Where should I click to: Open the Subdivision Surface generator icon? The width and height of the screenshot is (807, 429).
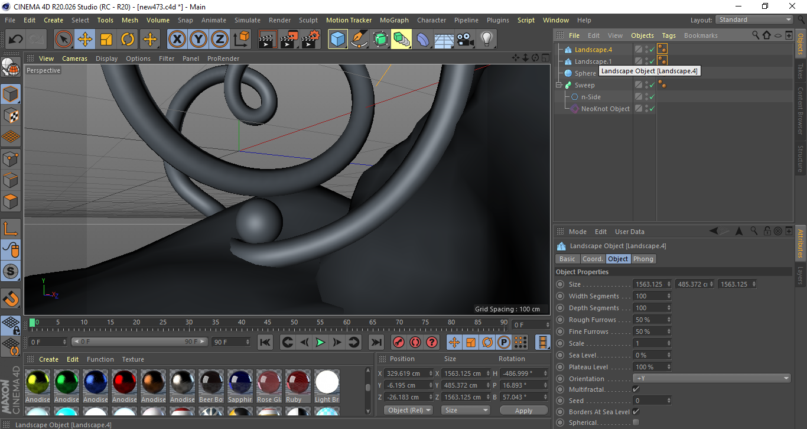pos(380,40)
